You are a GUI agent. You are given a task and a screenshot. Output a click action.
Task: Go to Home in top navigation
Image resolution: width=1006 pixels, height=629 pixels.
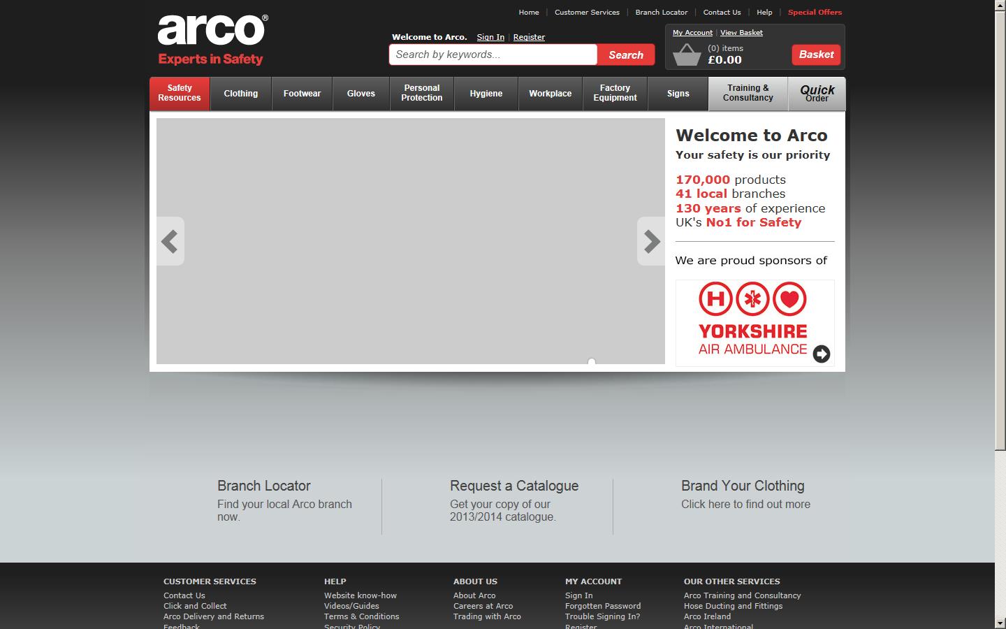pyautogui.click(x=529, y=13)
